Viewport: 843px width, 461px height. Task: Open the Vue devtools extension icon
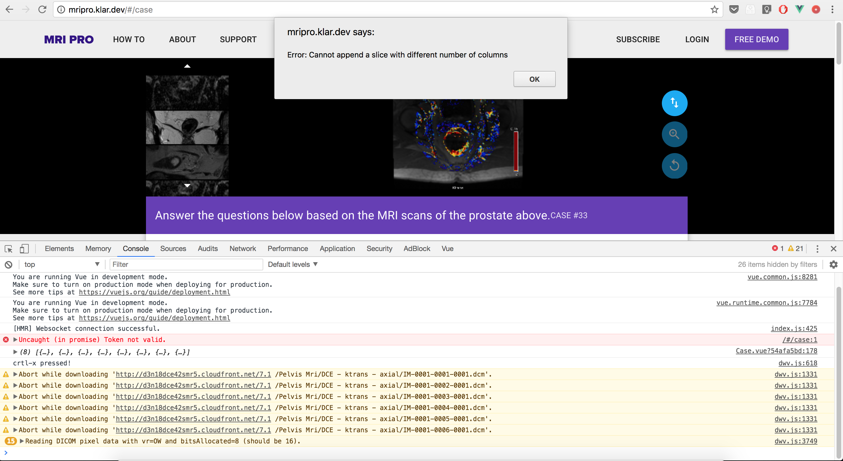point(800,9)
